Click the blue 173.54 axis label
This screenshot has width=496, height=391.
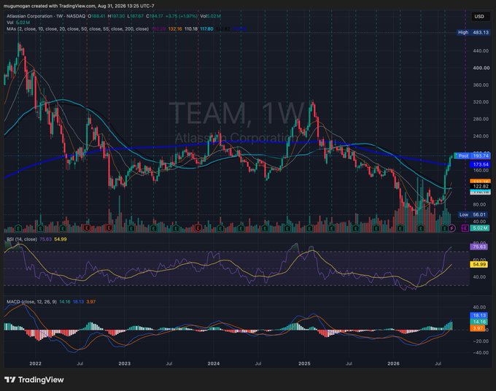tap(480, 165)
